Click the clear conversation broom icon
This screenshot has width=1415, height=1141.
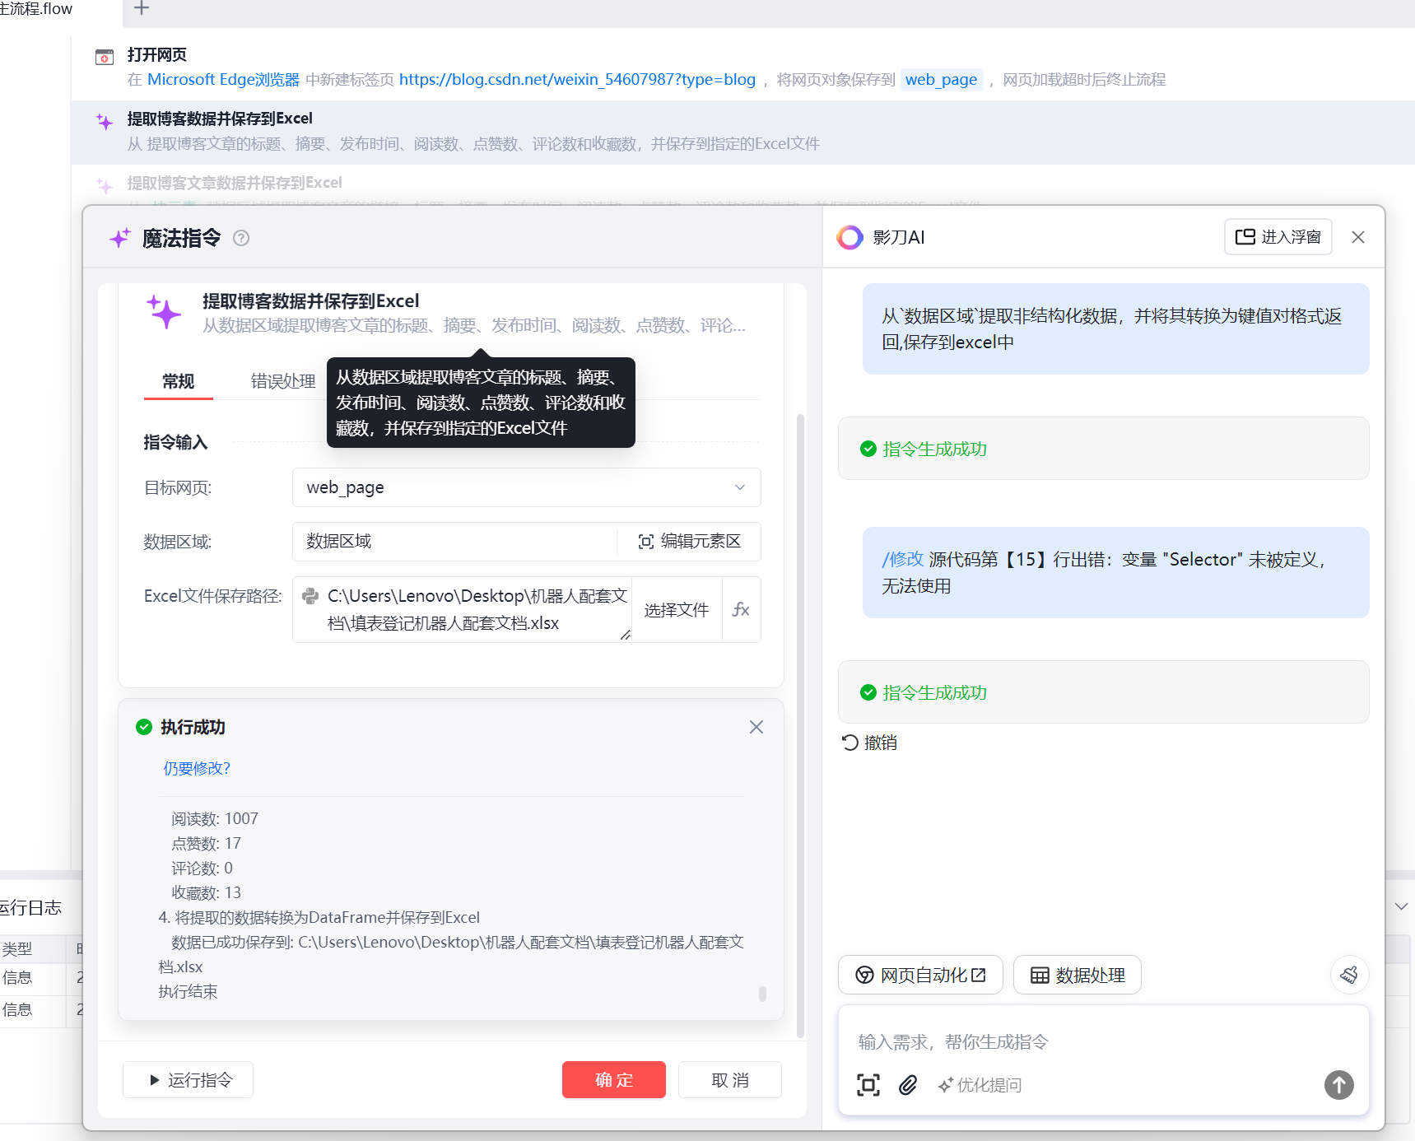pyautogui.click(x=1349, y=975)
